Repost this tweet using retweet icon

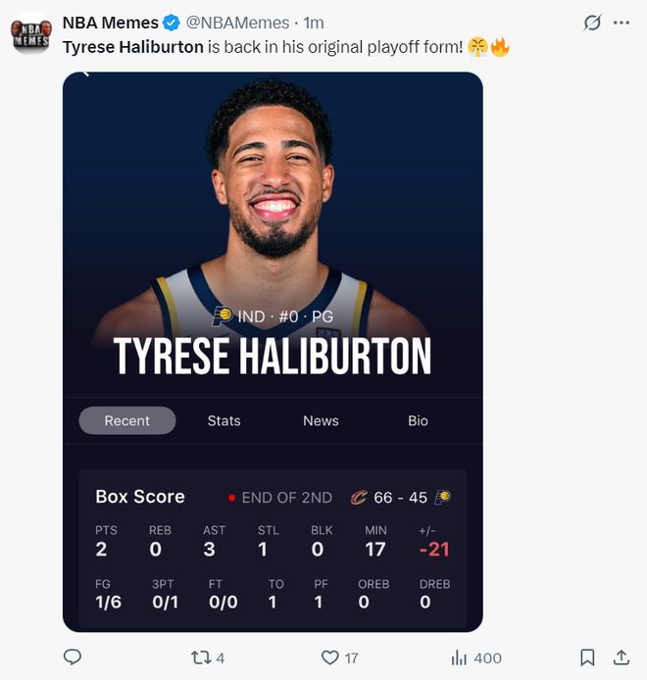point(201,657)
